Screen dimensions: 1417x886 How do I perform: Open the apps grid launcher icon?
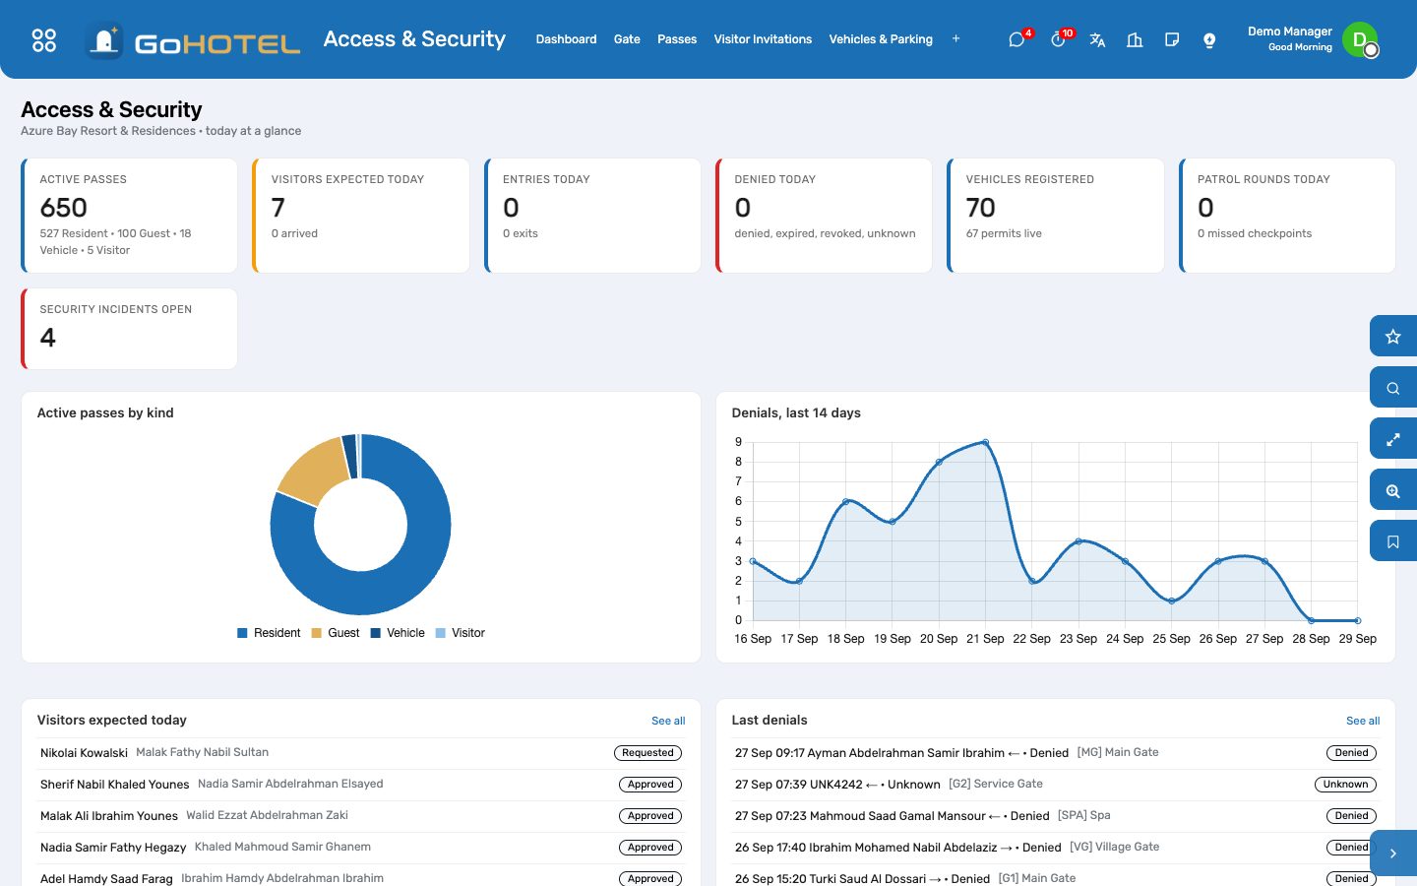[x=44, y=39]
